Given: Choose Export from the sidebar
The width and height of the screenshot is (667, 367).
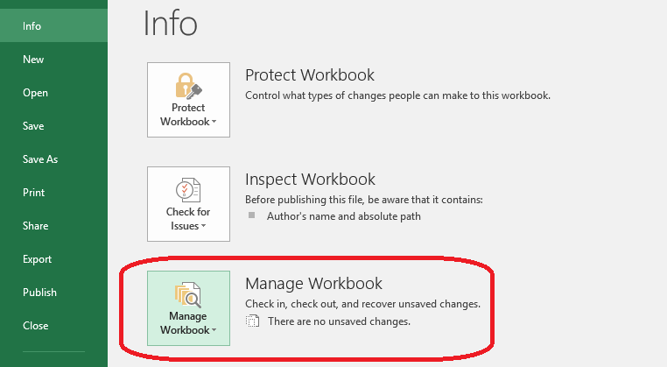Looking at the screenshot, I should click(38, 259).
